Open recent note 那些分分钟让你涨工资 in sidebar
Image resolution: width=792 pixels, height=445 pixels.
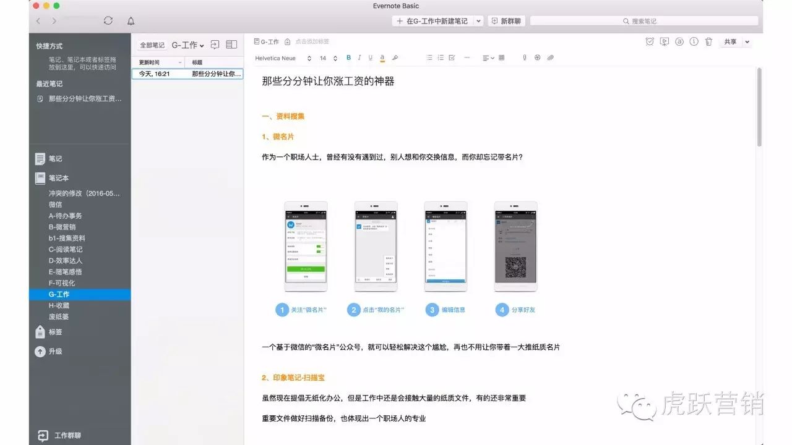(x=79, y=98)
